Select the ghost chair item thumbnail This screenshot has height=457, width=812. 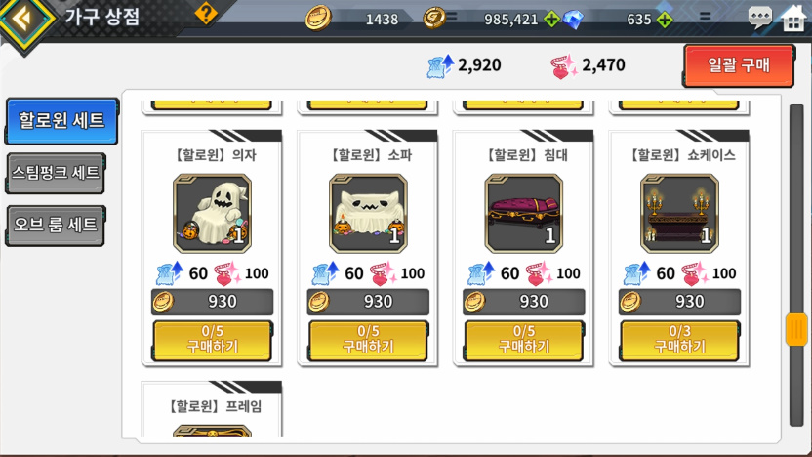213,214
